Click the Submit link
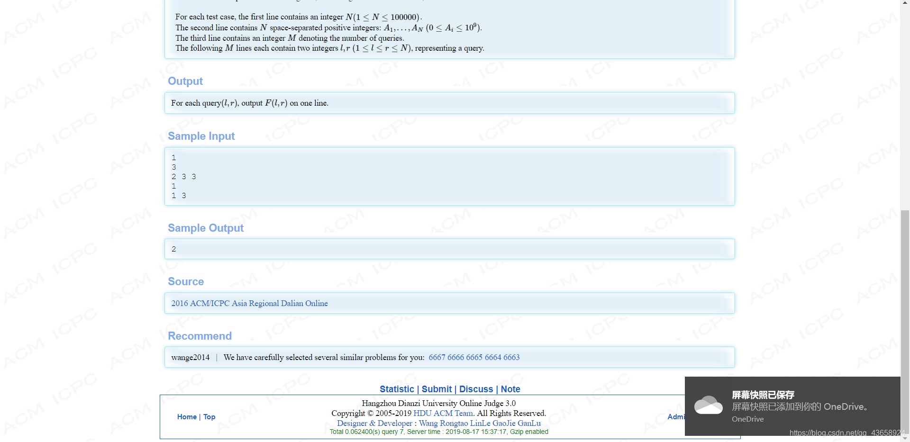Image resolution: width=910 pixels, height=442 pixels. 437,389
